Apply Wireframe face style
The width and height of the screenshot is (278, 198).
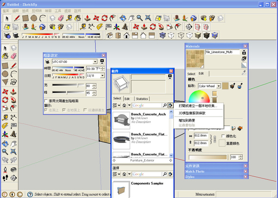[181, 35]
